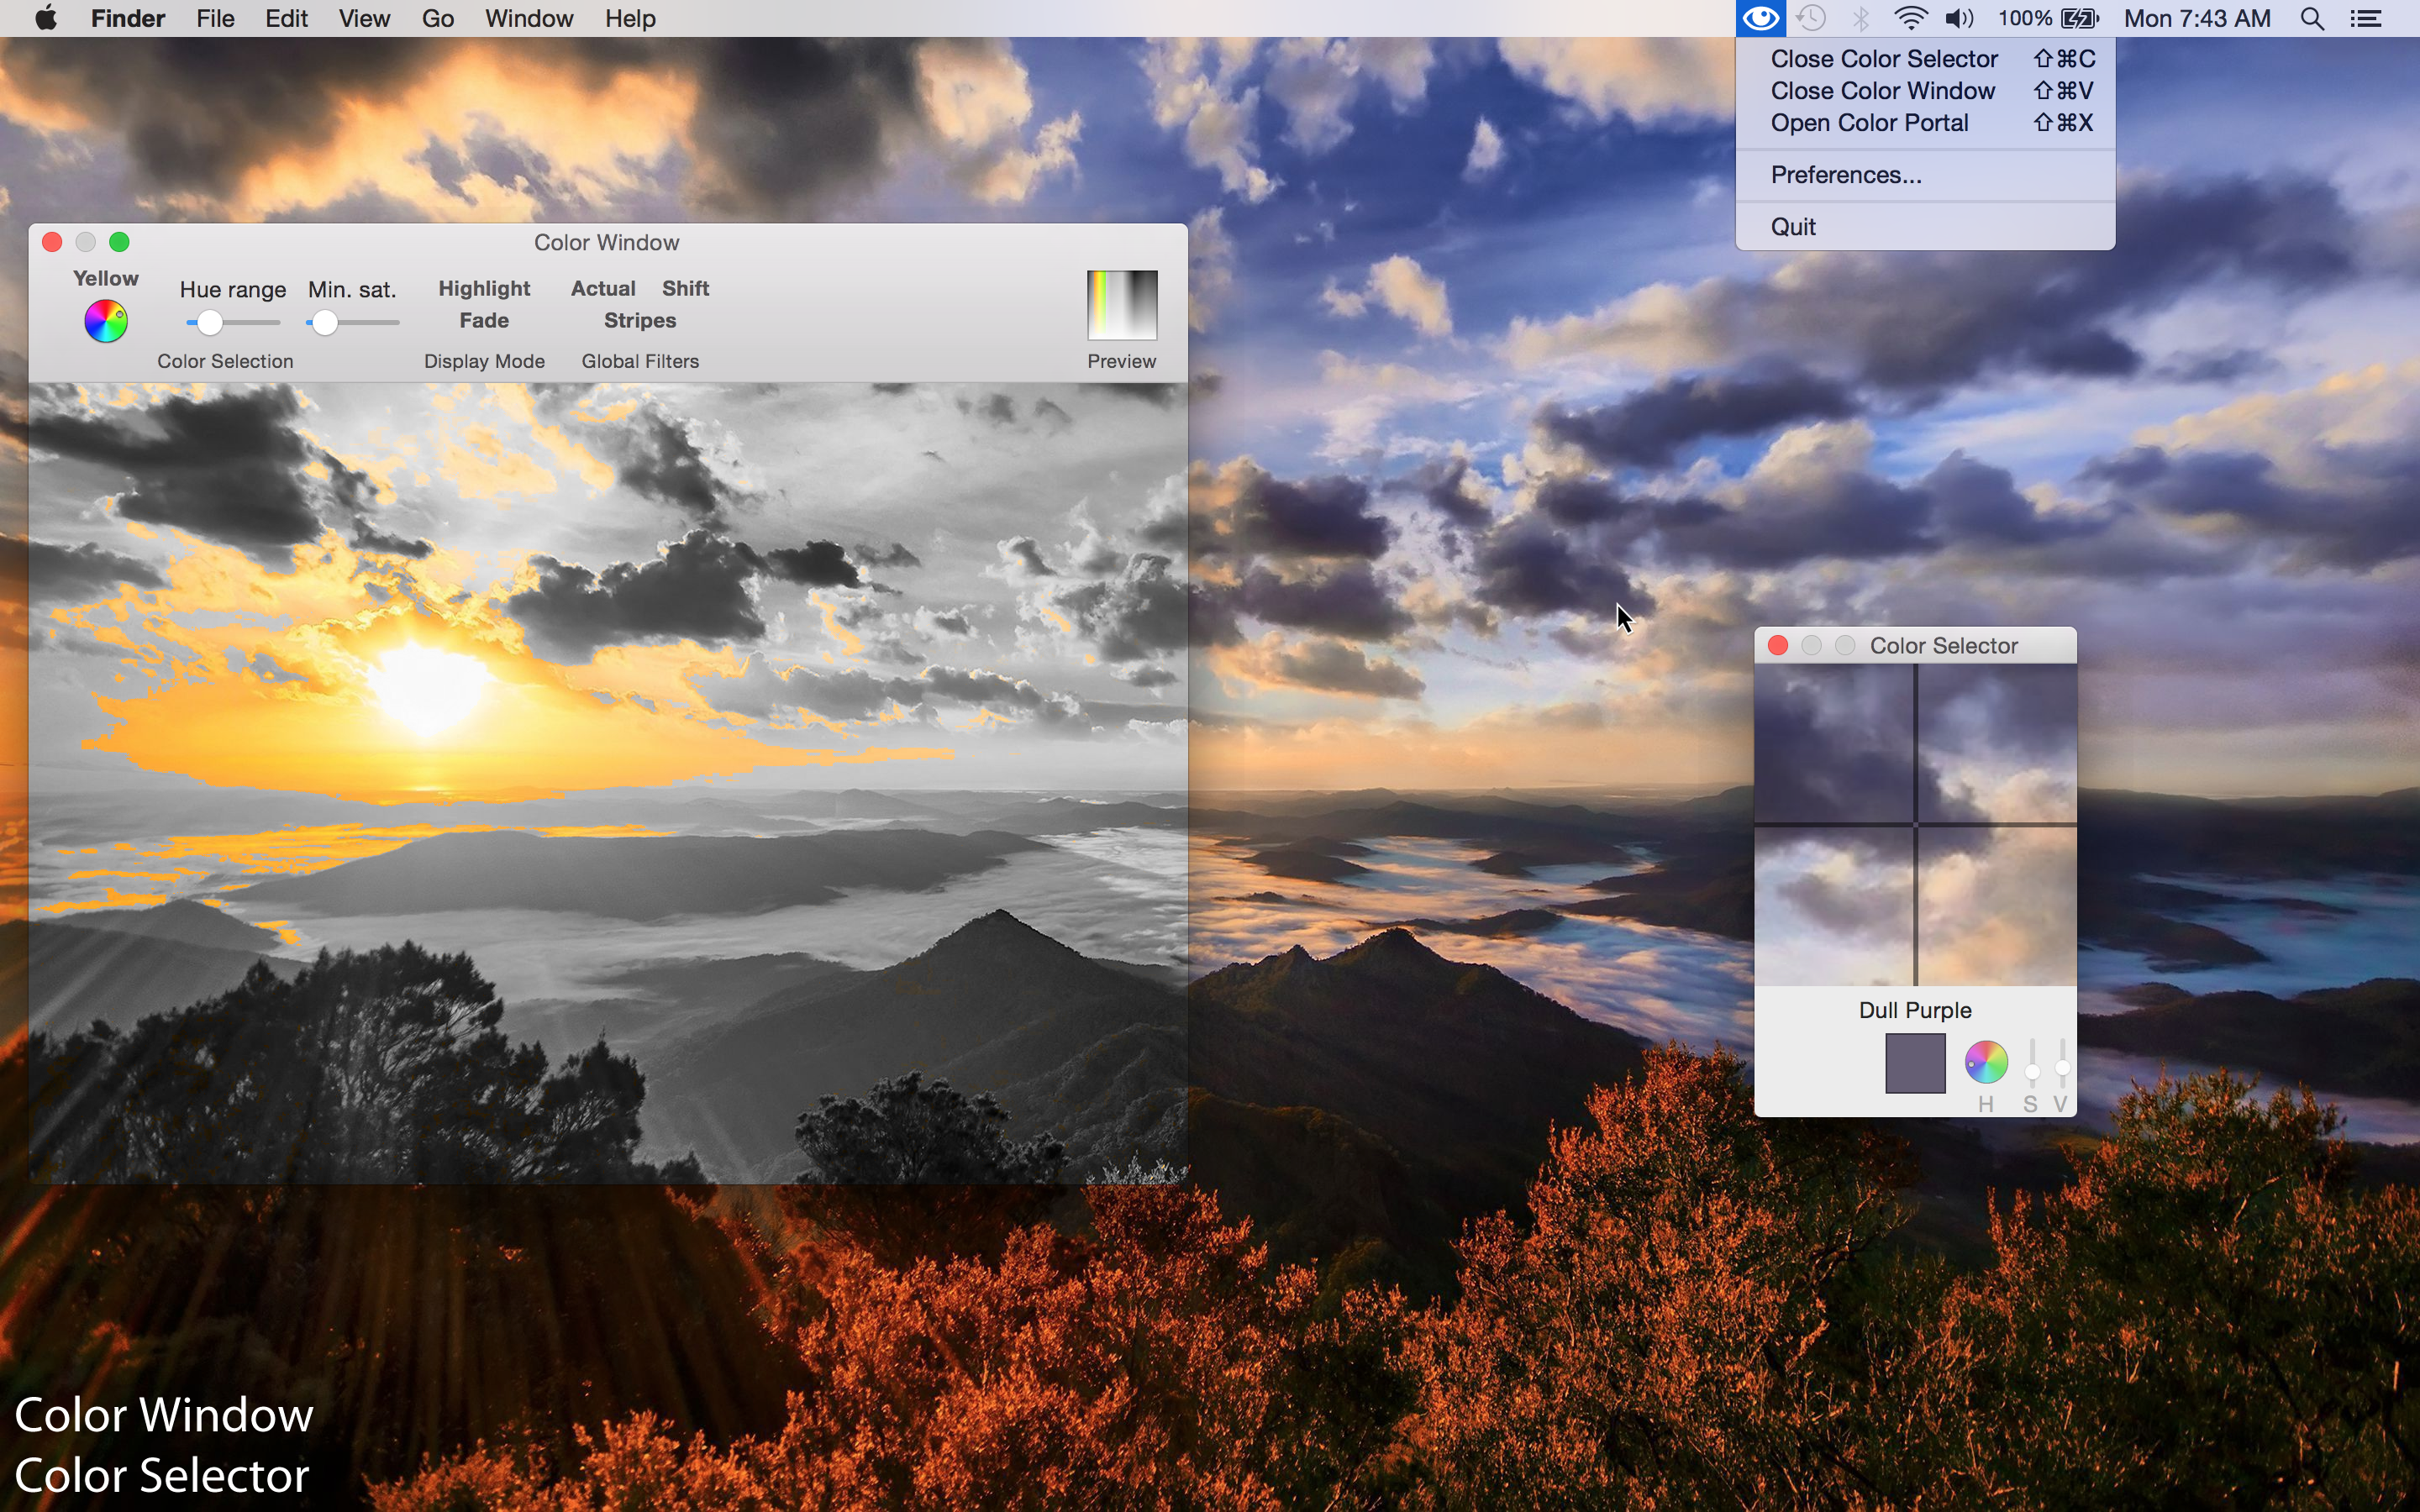Choose Open Color Portal from menu
2420x1512 pixels.
tap(1925, 123)
